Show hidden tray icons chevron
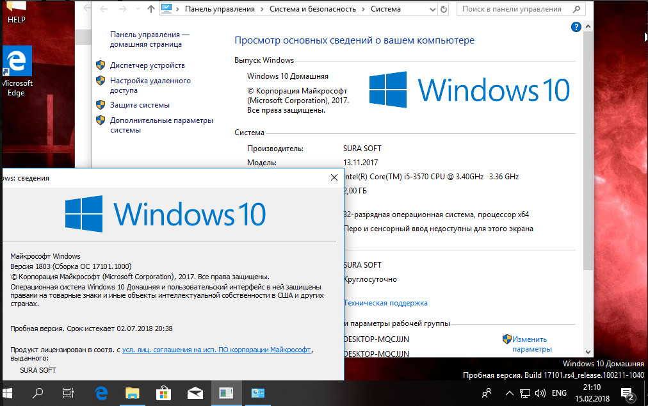 (510, 393)
